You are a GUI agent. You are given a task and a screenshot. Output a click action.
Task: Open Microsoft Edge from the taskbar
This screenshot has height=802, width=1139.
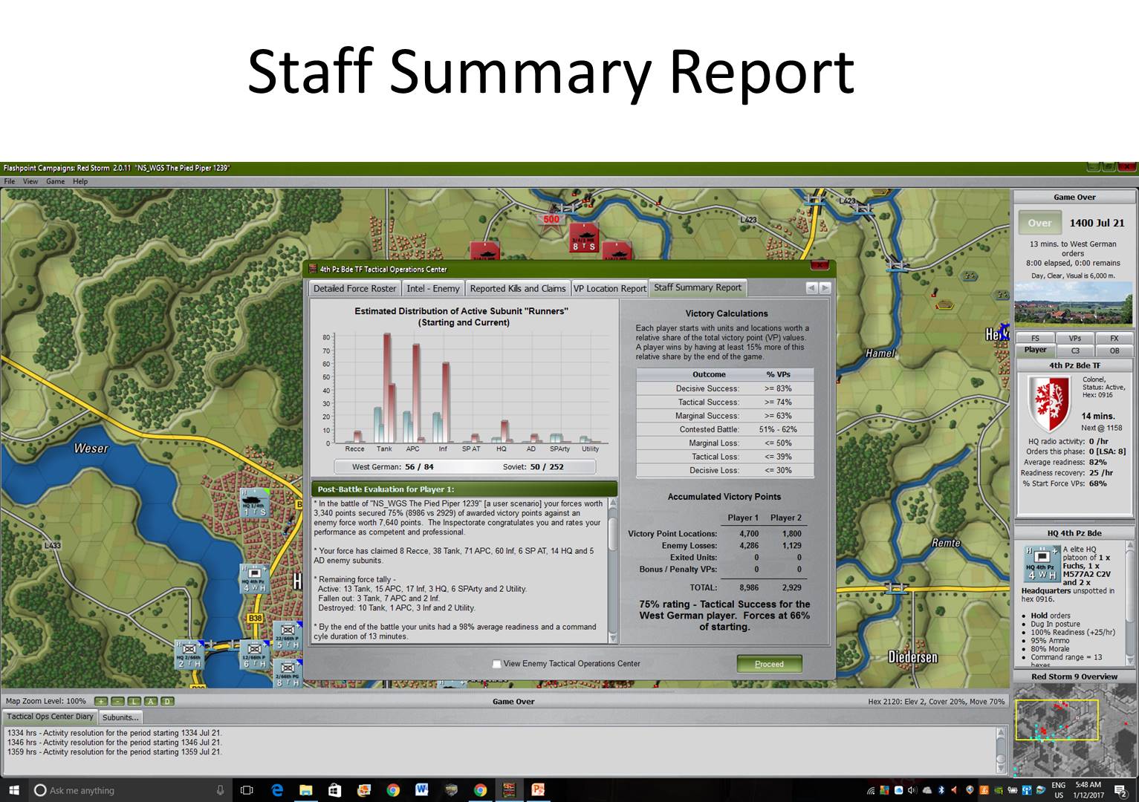(x=277, y=790)
